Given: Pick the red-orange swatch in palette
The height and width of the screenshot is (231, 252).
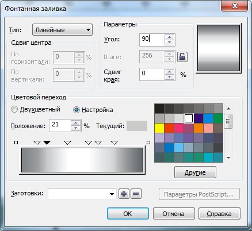Looking at the screenshot, I should 169,128.
